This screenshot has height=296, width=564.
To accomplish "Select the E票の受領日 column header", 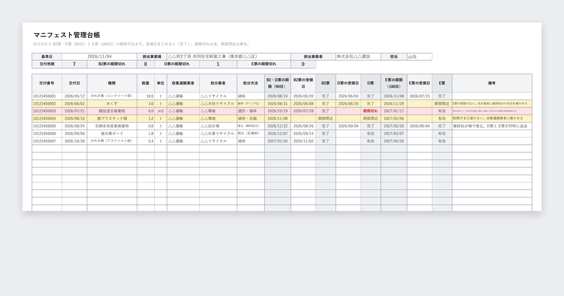I will click(420, 83).
